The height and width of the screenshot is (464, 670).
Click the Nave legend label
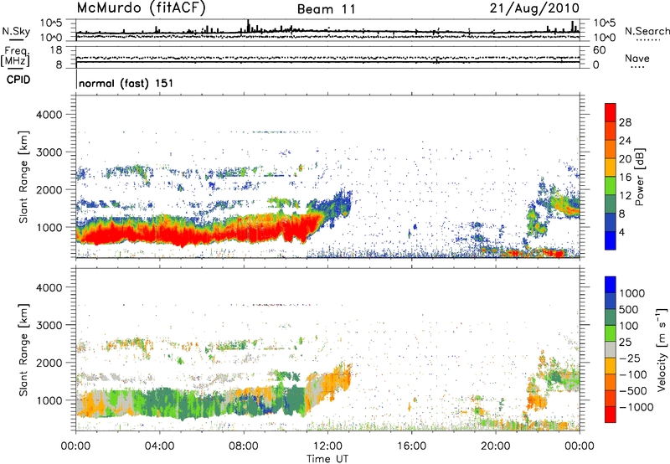[637, 58]
